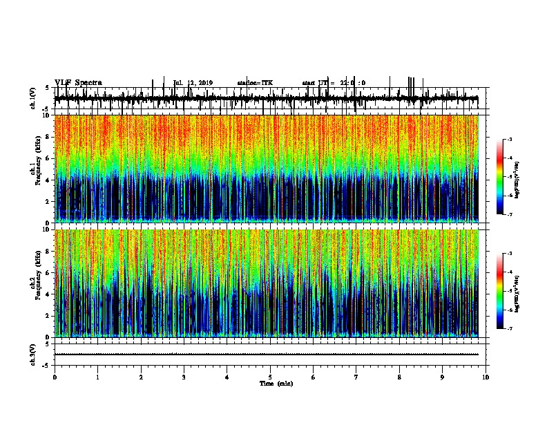
Task: Click the "8" kHz tick of ch.1 spectrogram
Action: click(x=48, y=137)
